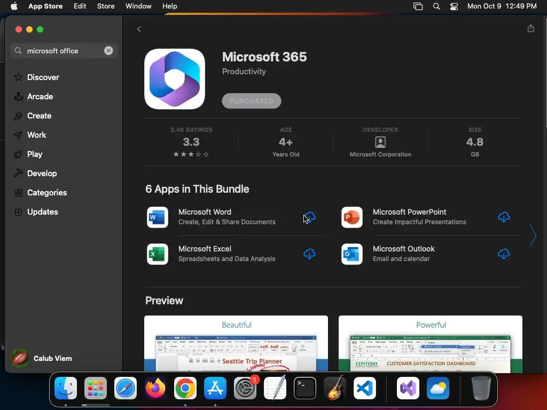Open the Window menu

tap(138, 6)
